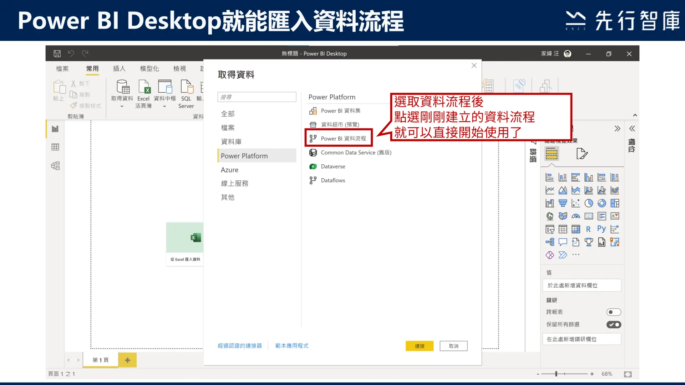Select the Q&A speech bubble visual
This screenshot has height=385, width=685.
click(x=563, y=242)
